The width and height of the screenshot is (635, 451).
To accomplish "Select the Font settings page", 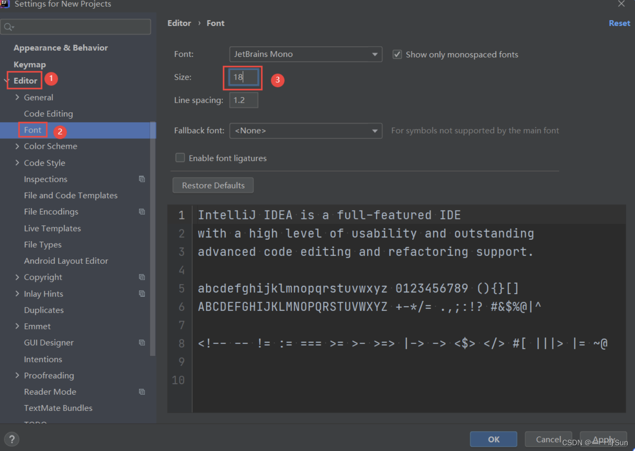I will click(x=33, y=130).
